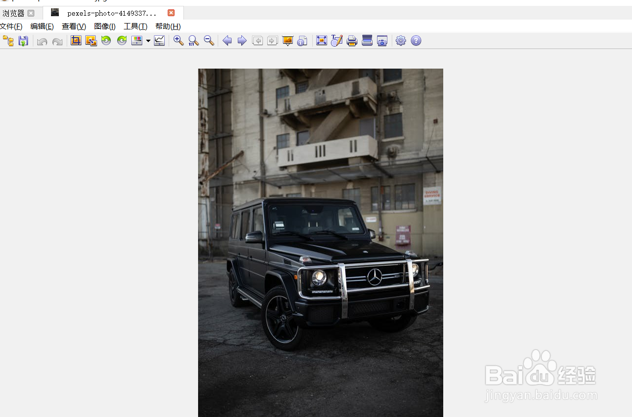Toggle fullscreen view icon
The width and height of the screenshot is (632, 417).
pyautogui.click(x=322, y=41)
